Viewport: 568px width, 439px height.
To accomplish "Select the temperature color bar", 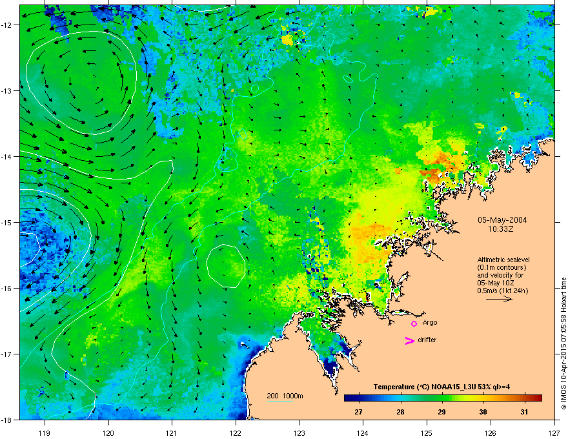I will [443, 398].
